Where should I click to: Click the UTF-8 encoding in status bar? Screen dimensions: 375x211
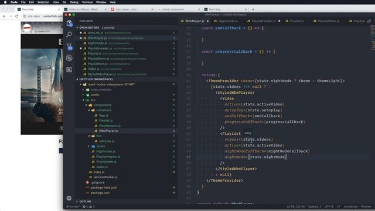point(329,206)
